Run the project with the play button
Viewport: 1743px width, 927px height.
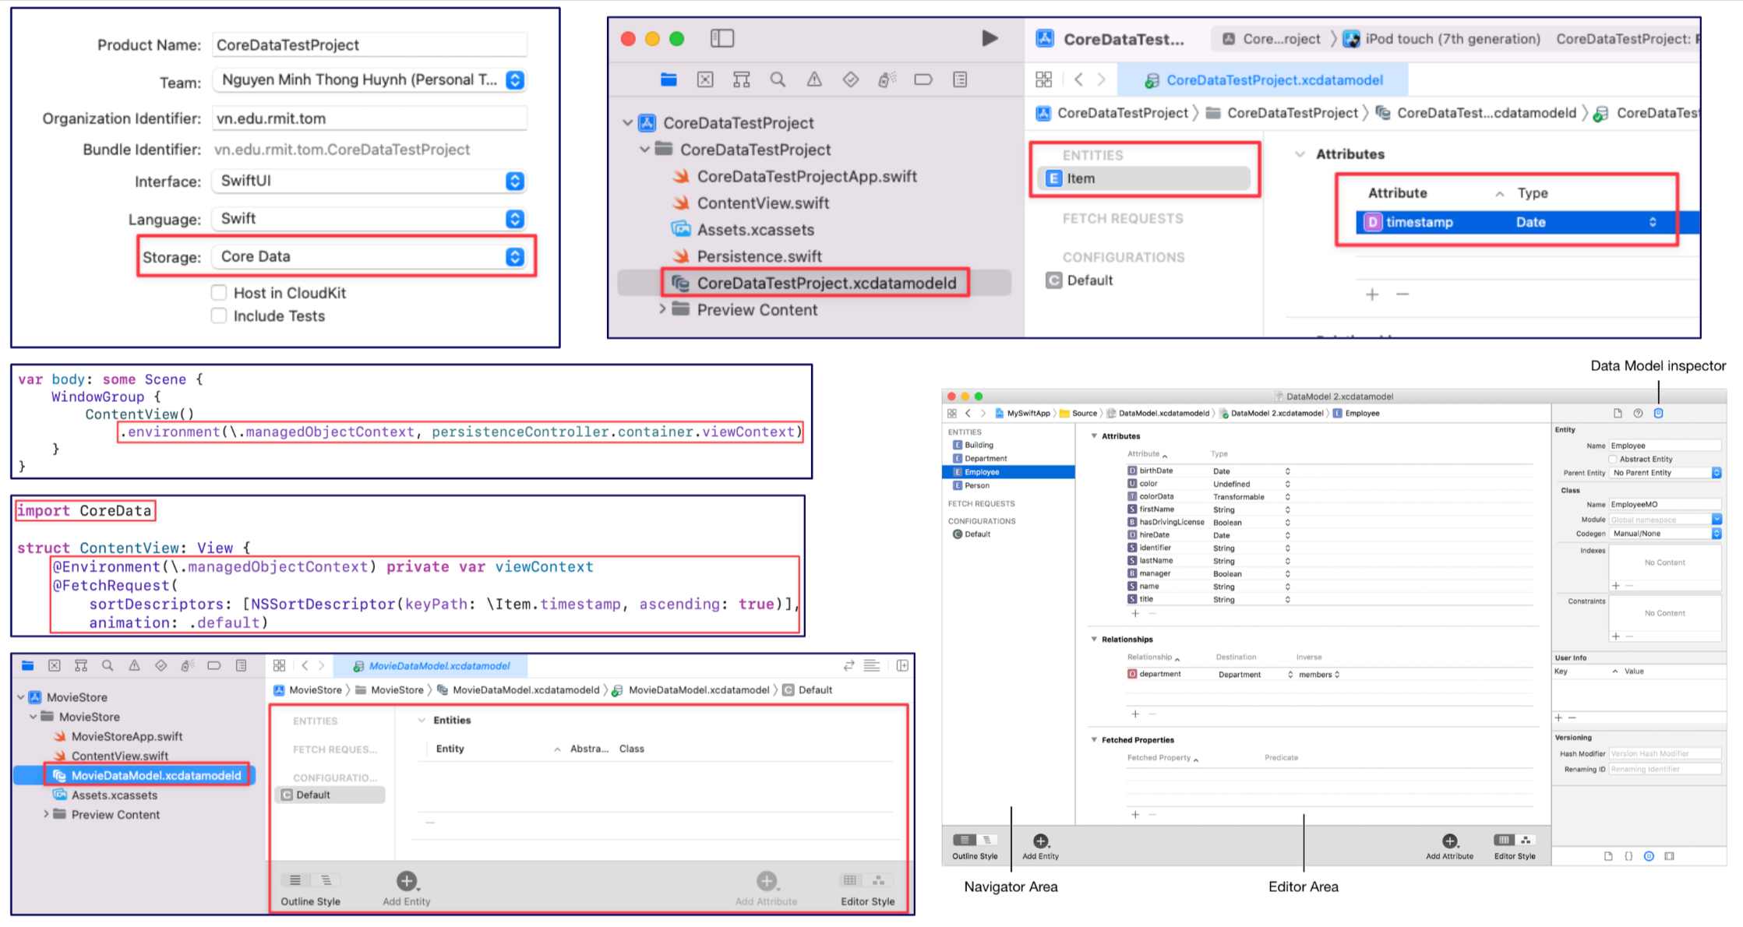[990, 37]
